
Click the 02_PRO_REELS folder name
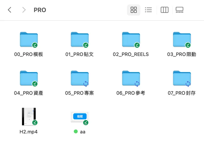click(x=131, y=54)
